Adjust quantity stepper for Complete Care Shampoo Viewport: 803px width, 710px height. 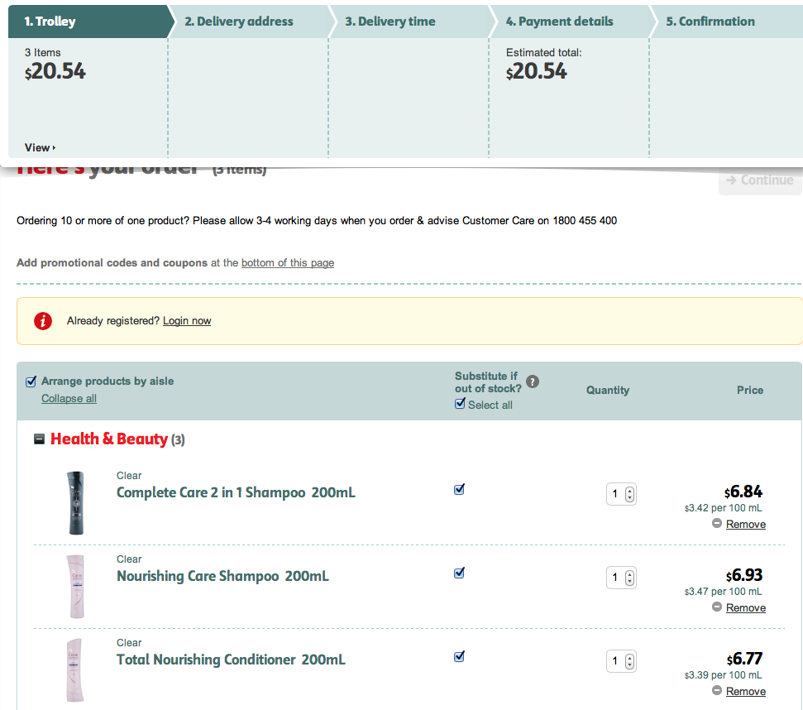[x=630, y=494]
